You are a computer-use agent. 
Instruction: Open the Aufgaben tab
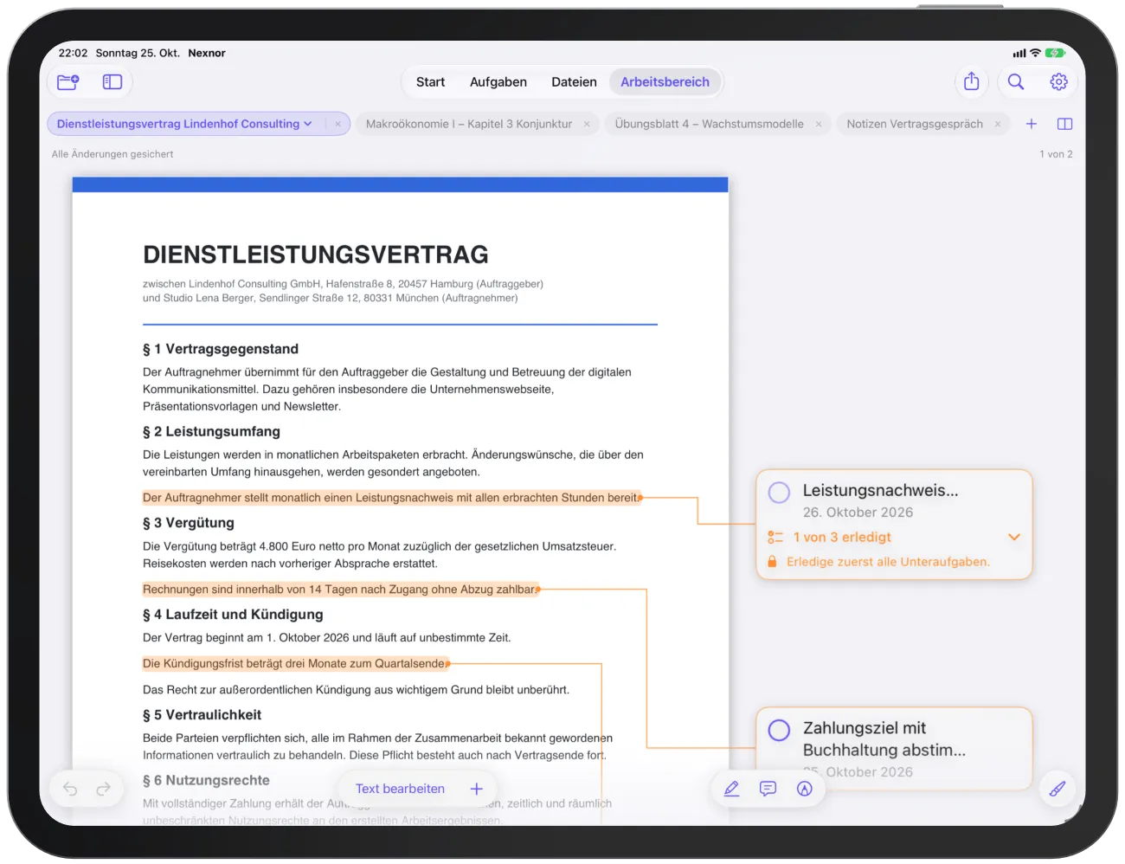point(498,82)
